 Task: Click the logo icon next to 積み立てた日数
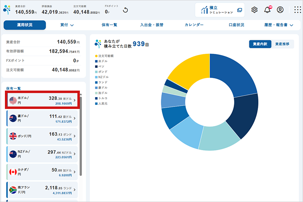click(98, 44)
